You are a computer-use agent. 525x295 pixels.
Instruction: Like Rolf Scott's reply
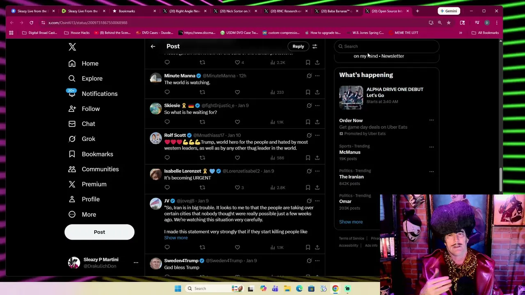click(237, 158)
